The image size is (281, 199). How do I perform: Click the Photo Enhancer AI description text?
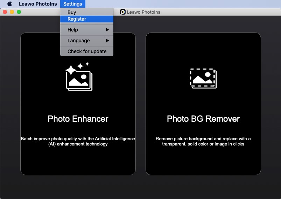[x=78, y=141]
